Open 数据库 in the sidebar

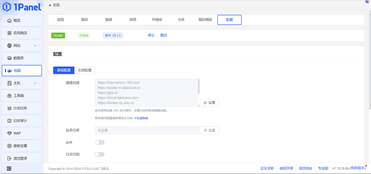(x=22, y=58)
